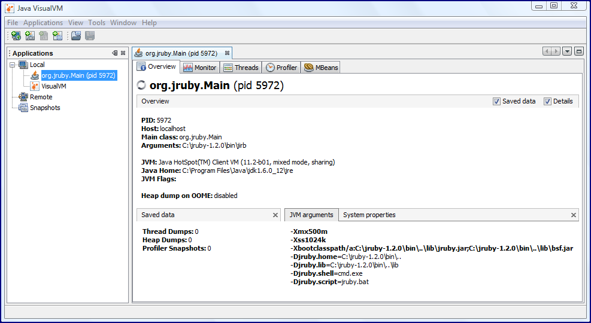Select org.jruby.Main (pid 5972) tree item
This screenshot has width=591, height=323.
click(78, 75)
